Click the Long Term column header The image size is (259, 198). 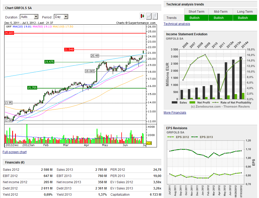(245, 12)
